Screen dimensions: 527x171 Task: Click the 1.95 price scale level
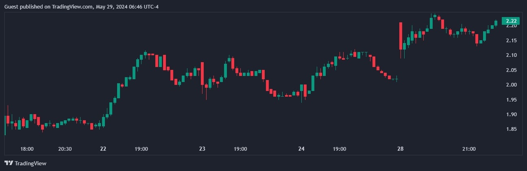coord(511,100)
